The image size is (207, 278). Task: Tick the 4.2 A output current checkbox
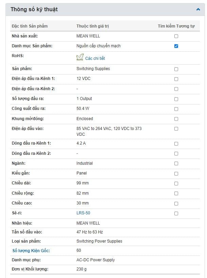click(176, 144)
